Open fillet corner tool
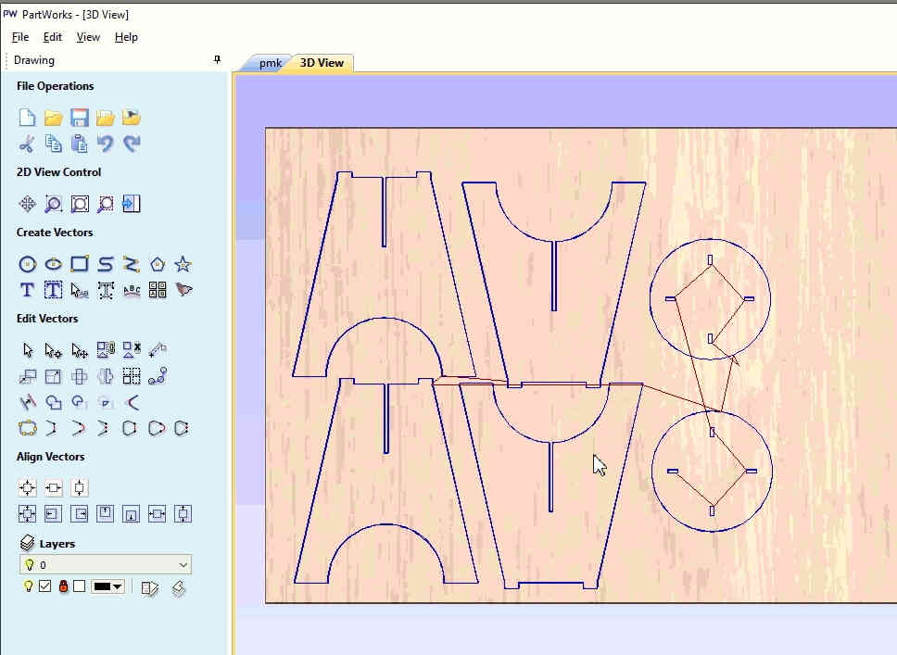Image resolution: width=897 pixels, height=655 pixels. 131,402
